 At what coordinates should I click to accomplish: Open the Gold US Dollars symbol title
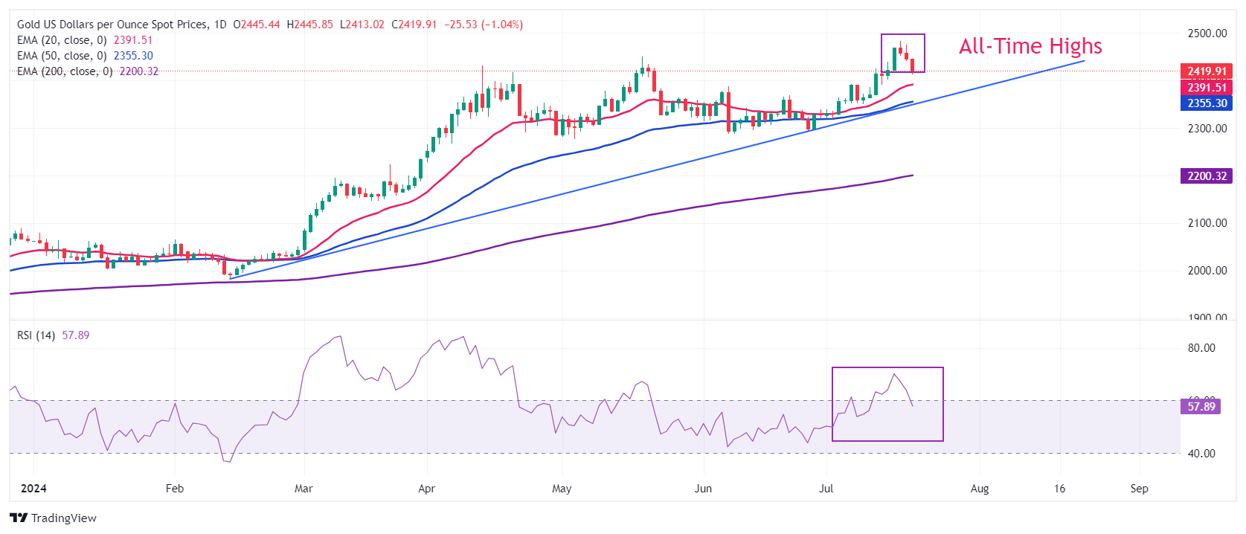click(x=112, y=25)
